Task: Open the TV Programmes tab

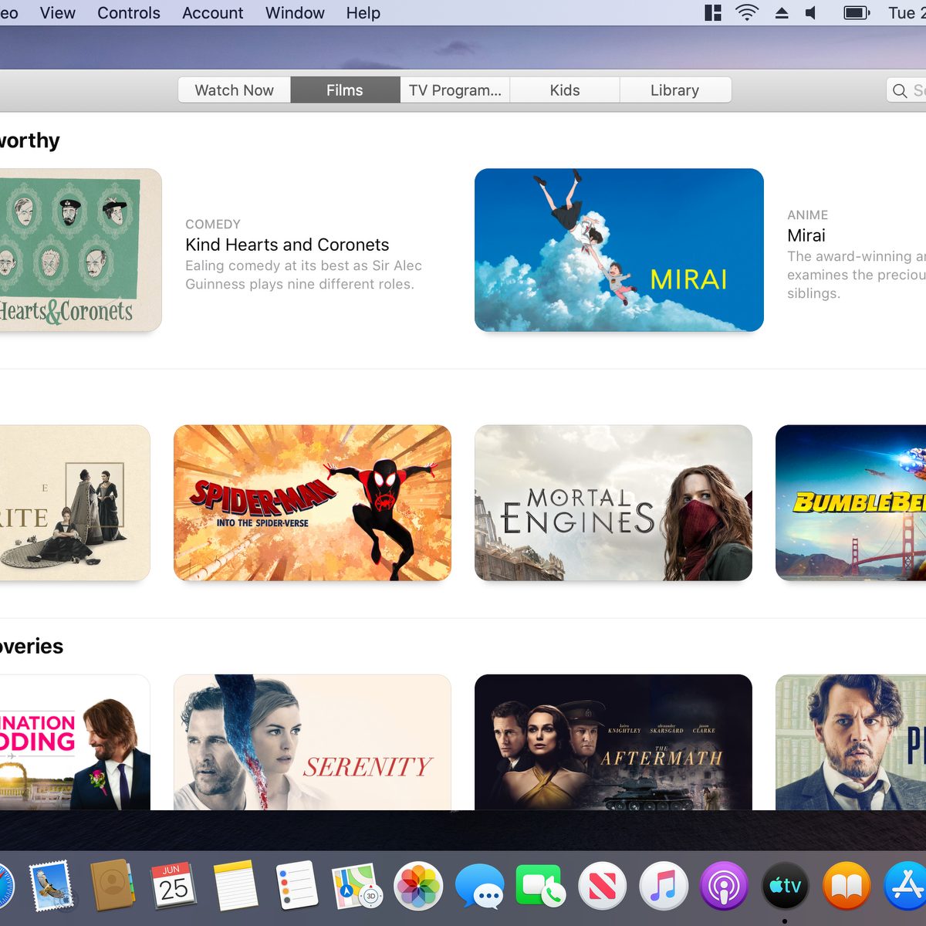Action: (455, 90)
